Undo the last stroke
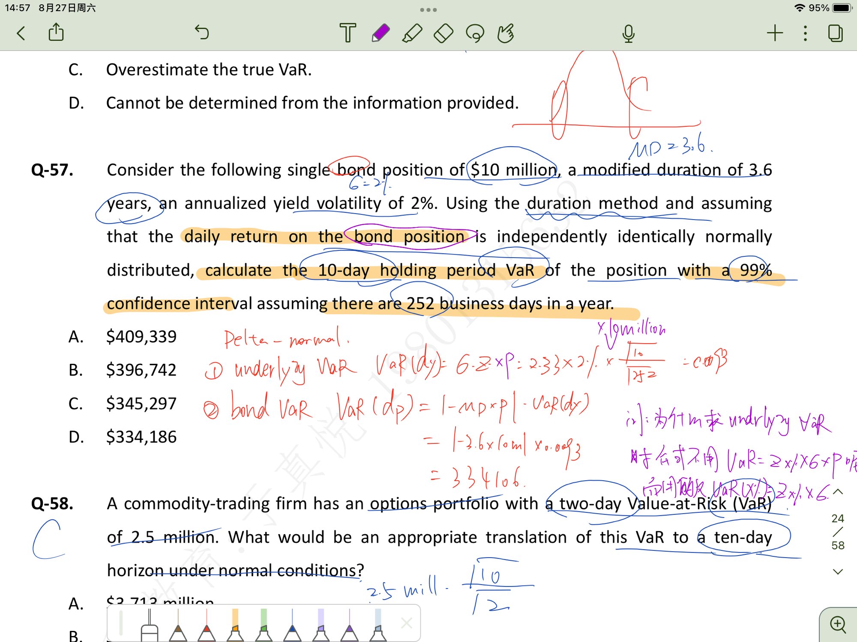The height and width of the screenshot is (642, 857). [x=202, y=32]
